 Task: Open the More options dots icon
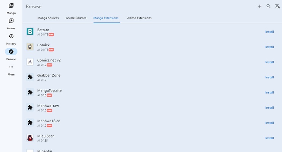[11, 67]
